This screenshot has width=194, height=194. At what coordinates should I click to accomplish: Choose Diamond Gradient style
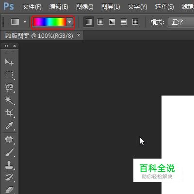coord(135,22)
